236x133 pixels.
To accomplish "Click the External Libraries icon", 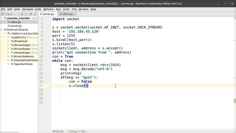I will [5, 30].
